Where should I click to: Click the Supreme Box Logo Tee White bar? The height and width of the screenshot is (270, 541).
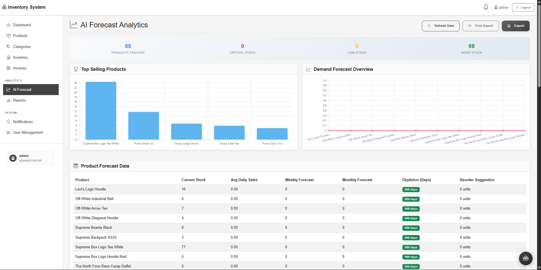(101, 111)
